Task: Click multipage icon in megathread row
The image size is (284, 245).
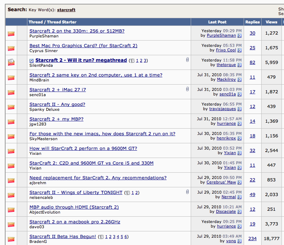Action: click(x=133, y=61)
